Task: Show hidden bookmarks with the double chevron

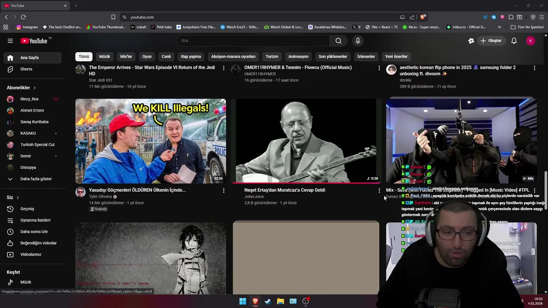Action: 499,27
